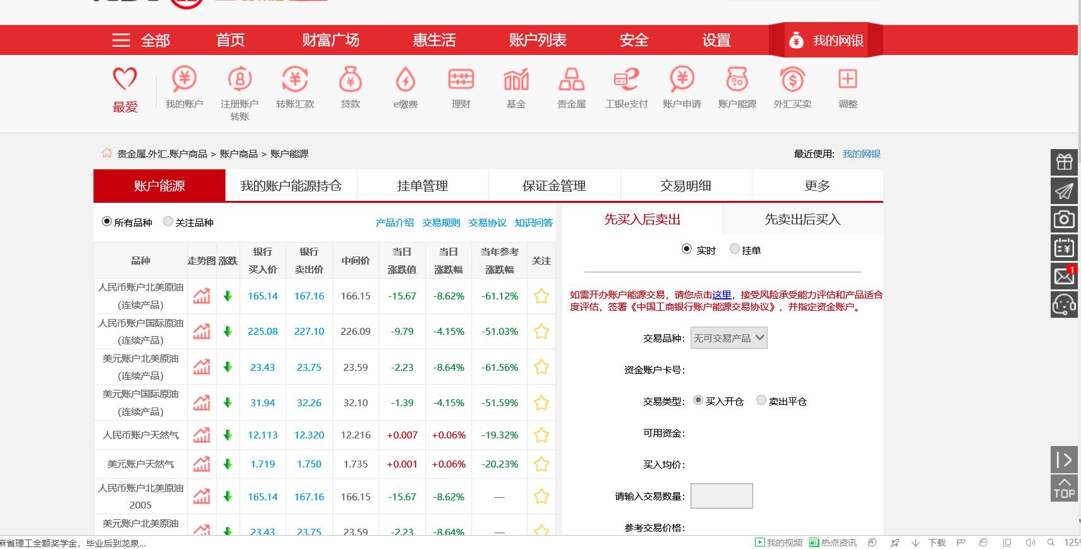Open 财富广场 in main navigation
Image resolution: width=1081 pixels, height=549 pixels.
click(x=330, y=40)
